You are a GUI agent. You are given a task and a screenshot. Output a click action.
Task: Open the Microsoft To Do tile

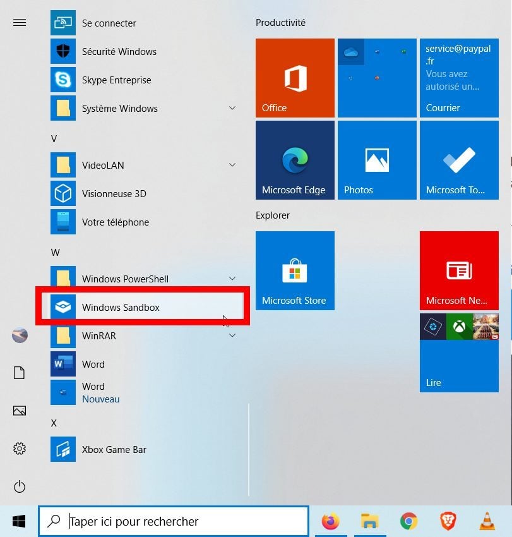pyautogui.click(x=460, y=160)
